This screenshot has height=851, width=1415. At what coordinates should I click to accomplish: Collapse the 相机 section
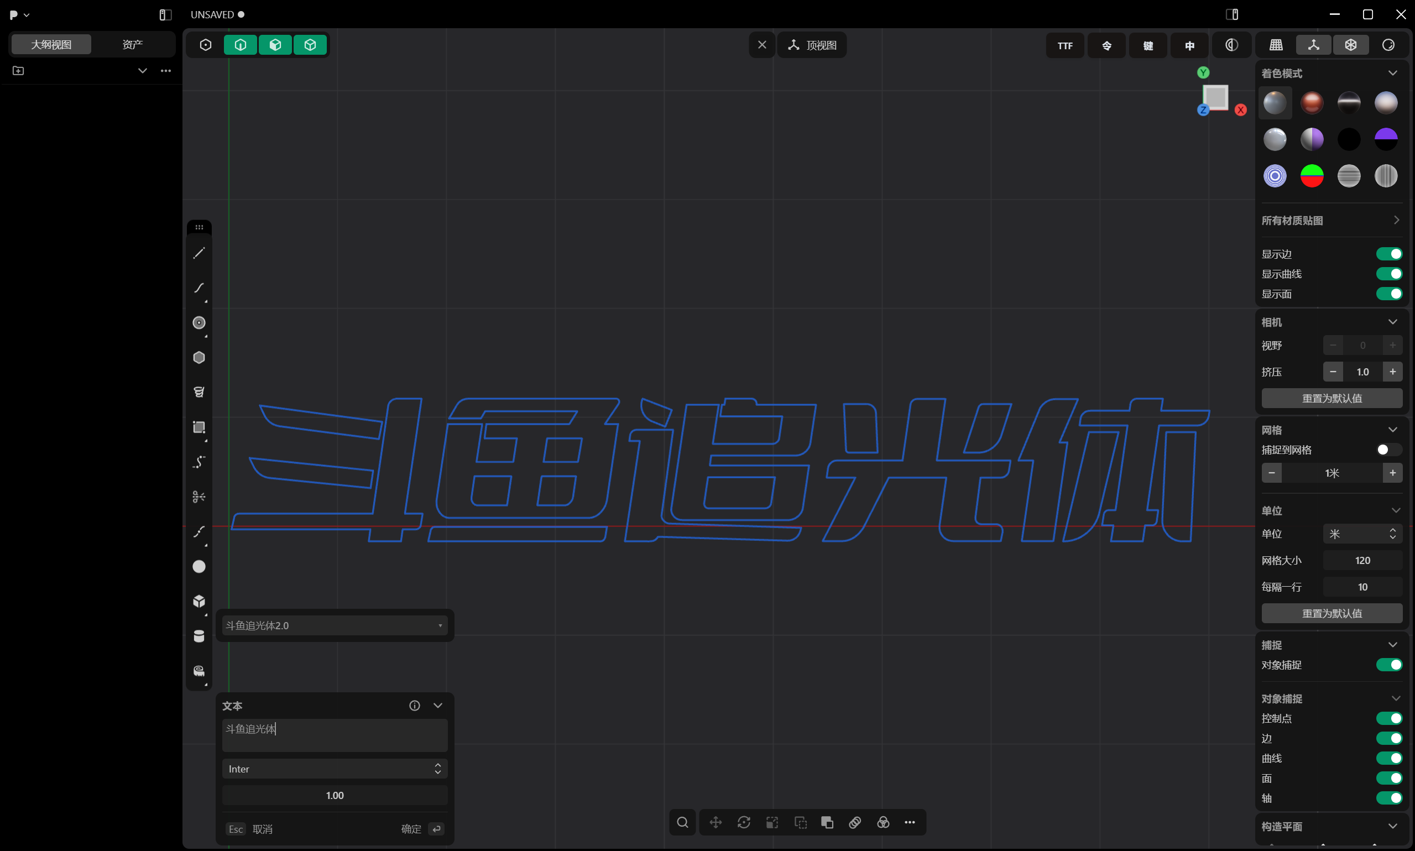click(x=1393, y=322)
